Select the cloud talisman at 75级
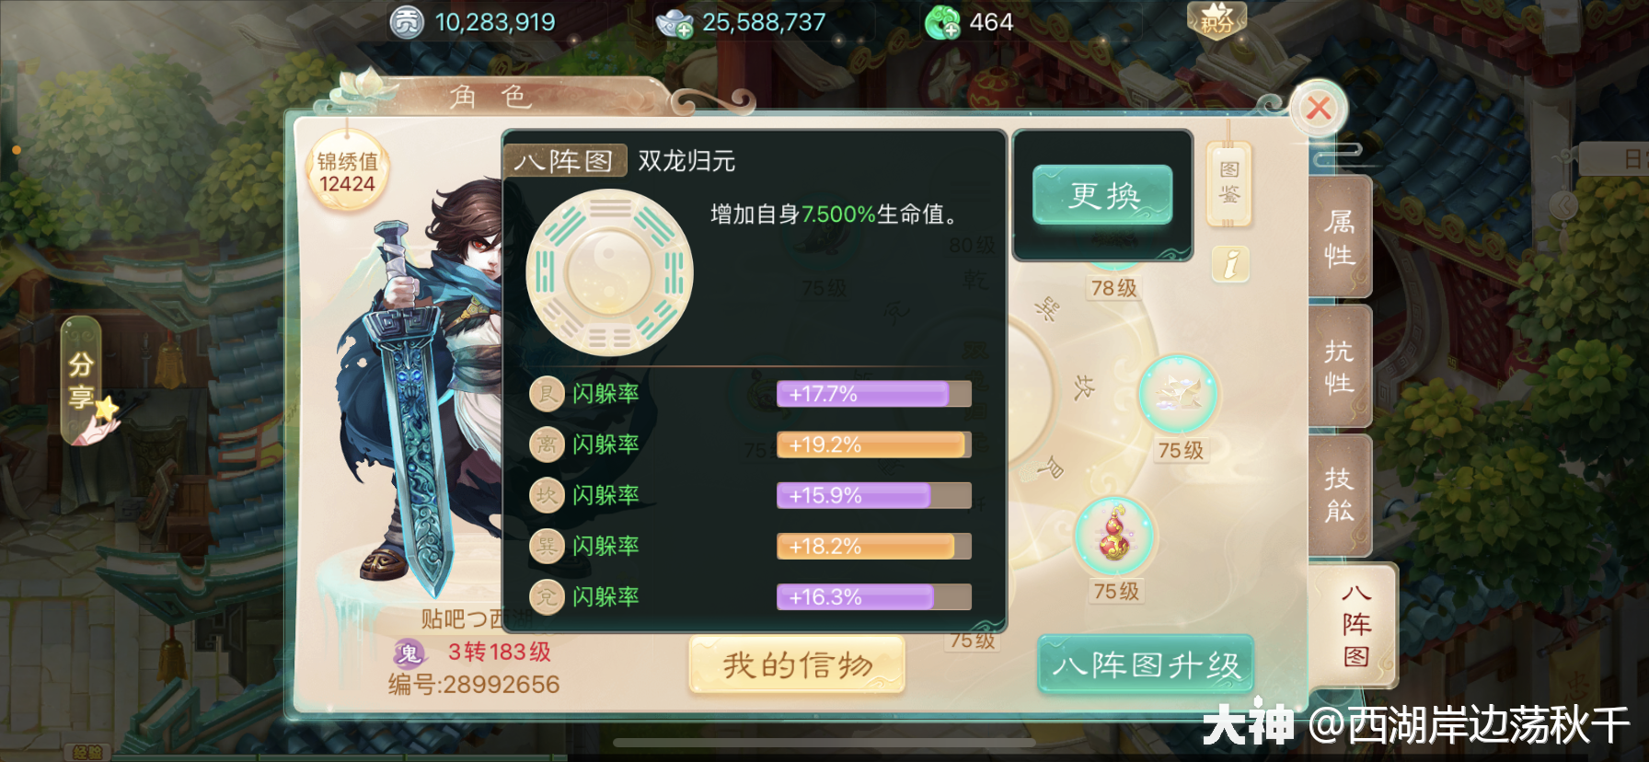Viewport: 1649px width, 762px height. pyautogui.click(x=1179, y=394)
